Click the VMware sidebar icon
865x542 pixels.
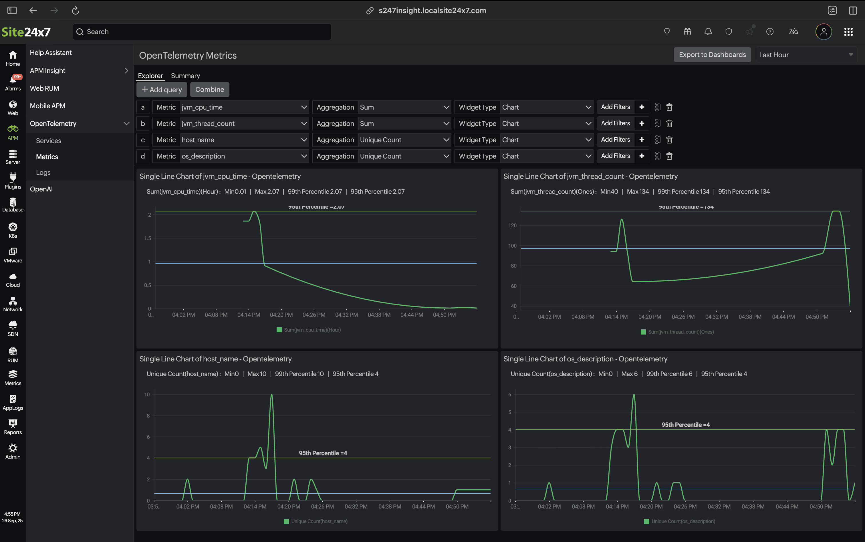tap(13, 254)
